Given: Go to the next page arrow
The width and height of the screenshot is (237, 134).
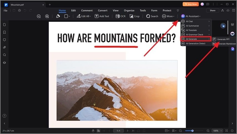Looking at the screenshot, I should pyautogui.click(x=128, y=131).
